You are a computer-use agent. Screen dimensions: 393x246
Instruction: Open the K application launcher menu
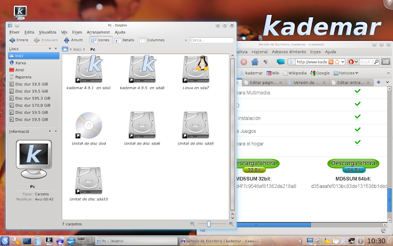tap(5, 241)
